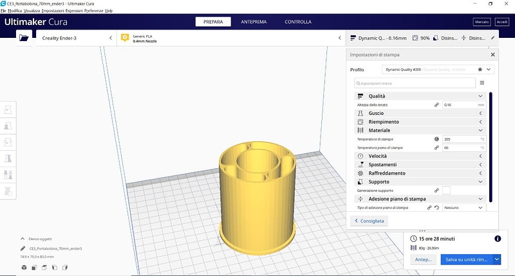Image resolution: width=515 pixels, height=276 pixels.
Task: Switch to right side view cube icon
Action: [65, 268]
